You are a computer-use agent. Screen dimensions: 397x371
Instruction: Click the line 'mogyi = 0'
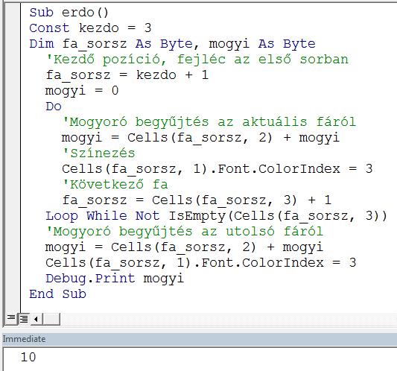82,91
